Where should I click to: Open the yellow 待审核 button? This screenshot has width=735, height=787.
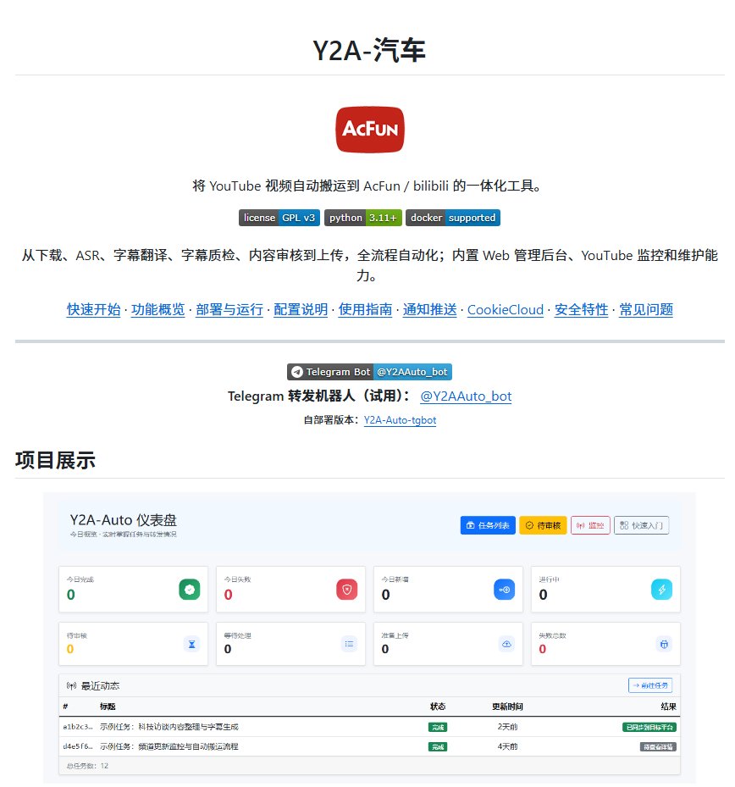(543, 525)
